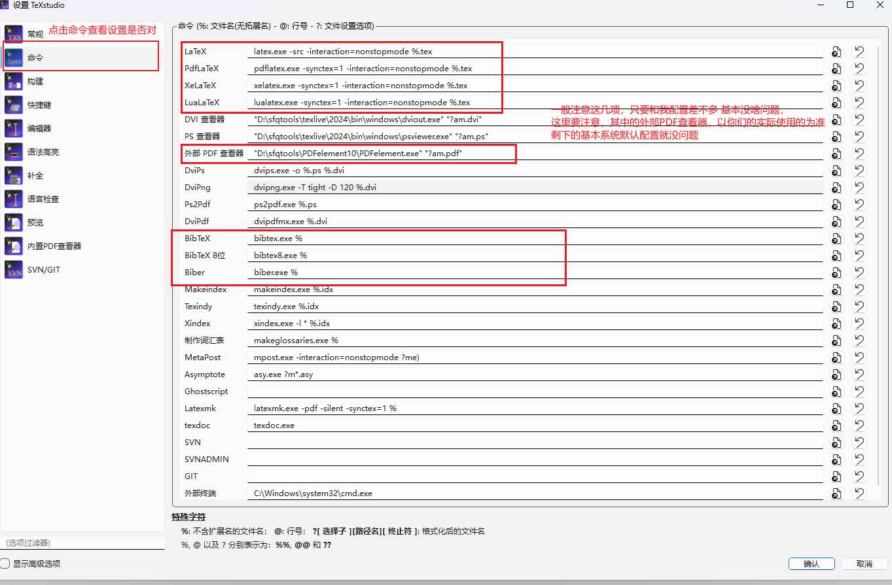Edit the 制作词汇表 command field
892x585 pixels.
pyautogui.click(x=535, y=340)
